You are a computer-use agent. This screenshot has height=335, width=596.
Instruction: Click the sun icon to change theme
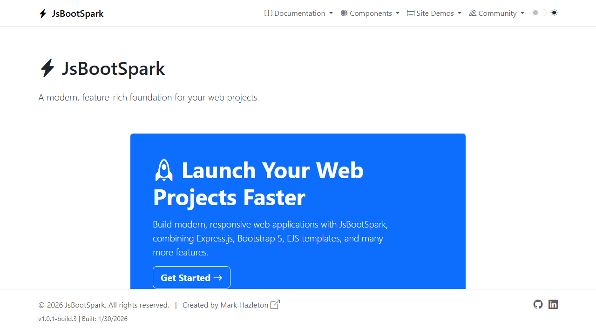point(554,13)
